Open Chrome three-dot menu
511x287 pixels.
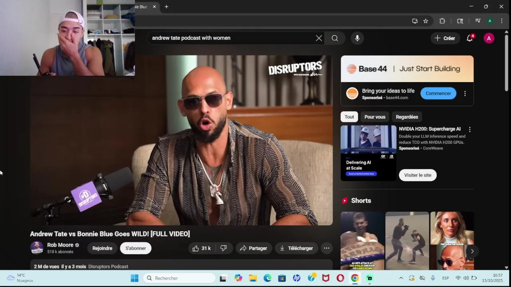pos(502,21)
